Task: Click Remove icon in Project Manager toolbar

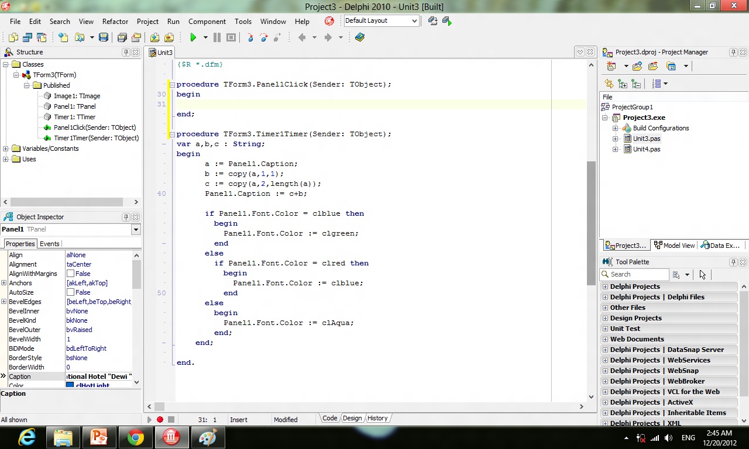Action: (652, 66)
